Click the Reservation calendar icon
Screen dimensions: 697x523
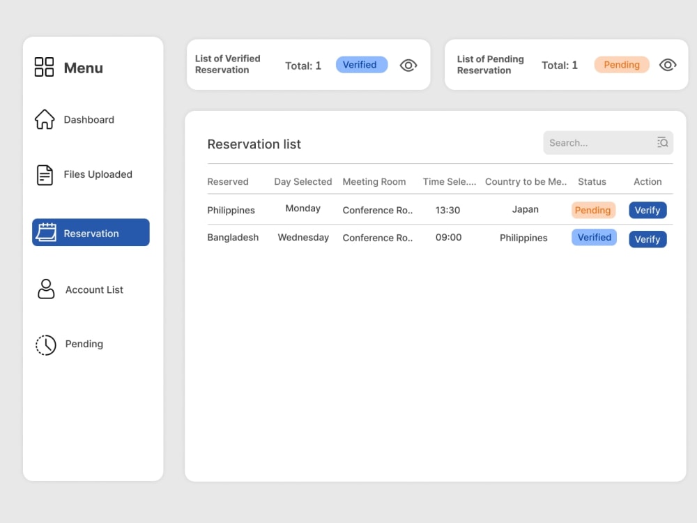coord(46,232)
